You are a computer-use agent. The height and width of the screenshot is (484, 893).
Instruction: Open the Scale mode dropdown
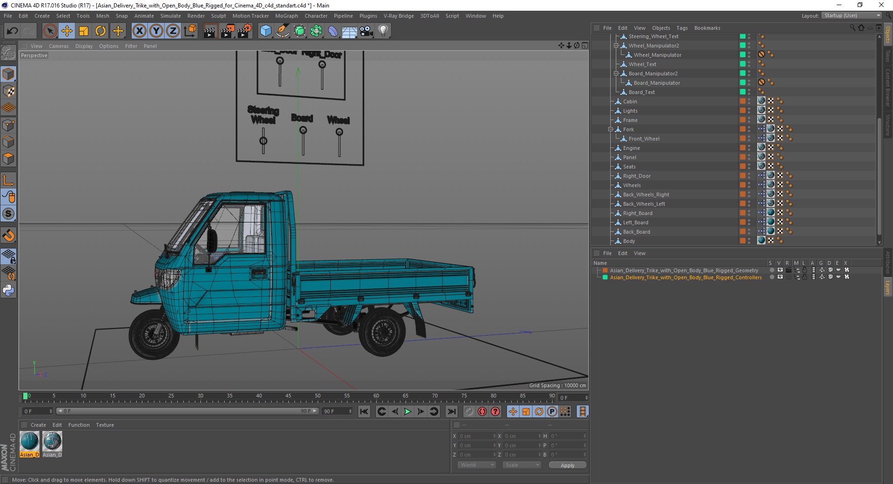pos(522,465)
